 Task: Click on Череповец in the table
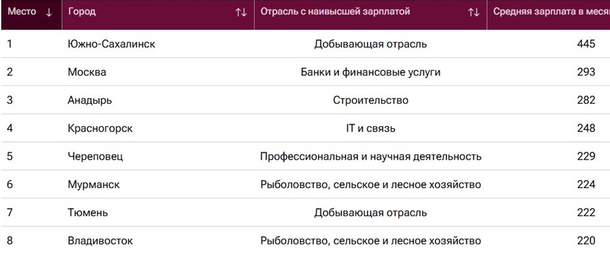click(95, 156)
